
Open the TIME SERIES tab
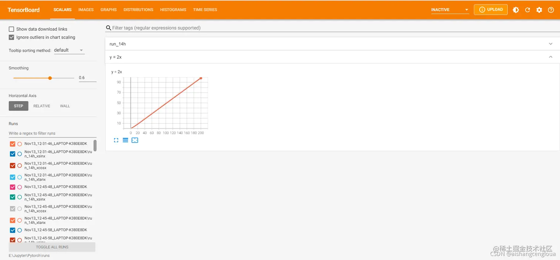click(x=205, y=10)
